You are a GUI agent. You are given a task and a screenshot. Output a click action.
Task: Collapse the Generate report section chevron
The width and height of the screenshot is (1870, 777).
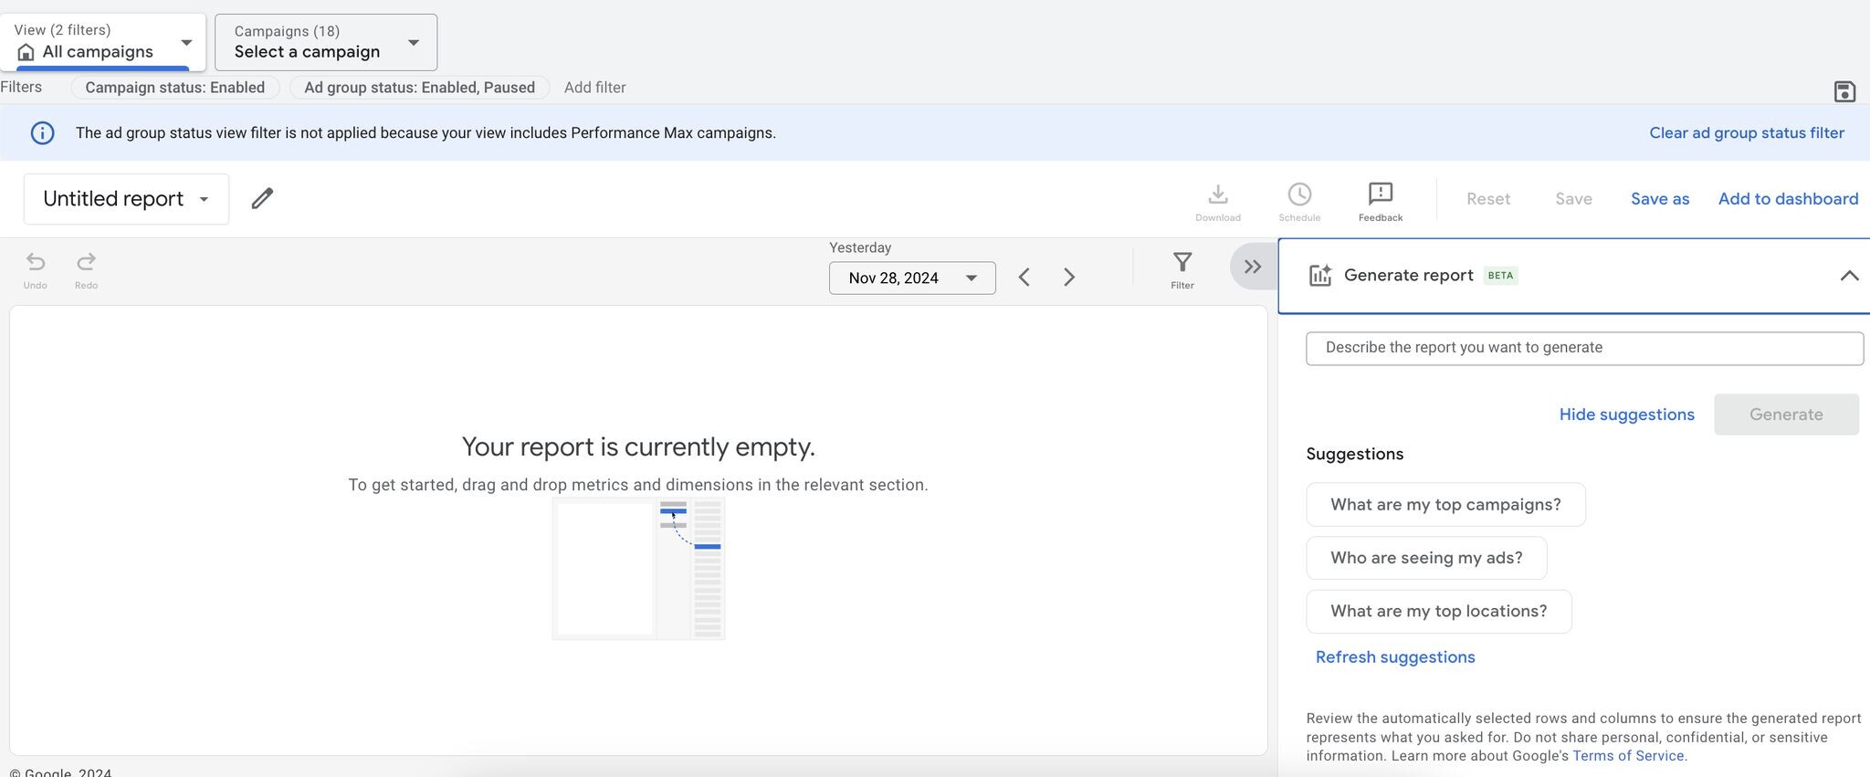point(1849,276)
